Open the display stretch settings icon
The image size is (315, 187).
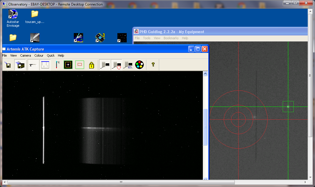point(33,65)
